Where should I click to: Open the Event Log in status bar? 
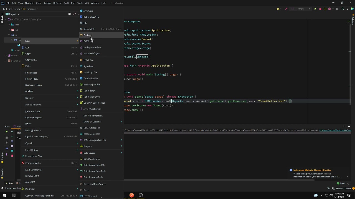(x=343, y=183)
